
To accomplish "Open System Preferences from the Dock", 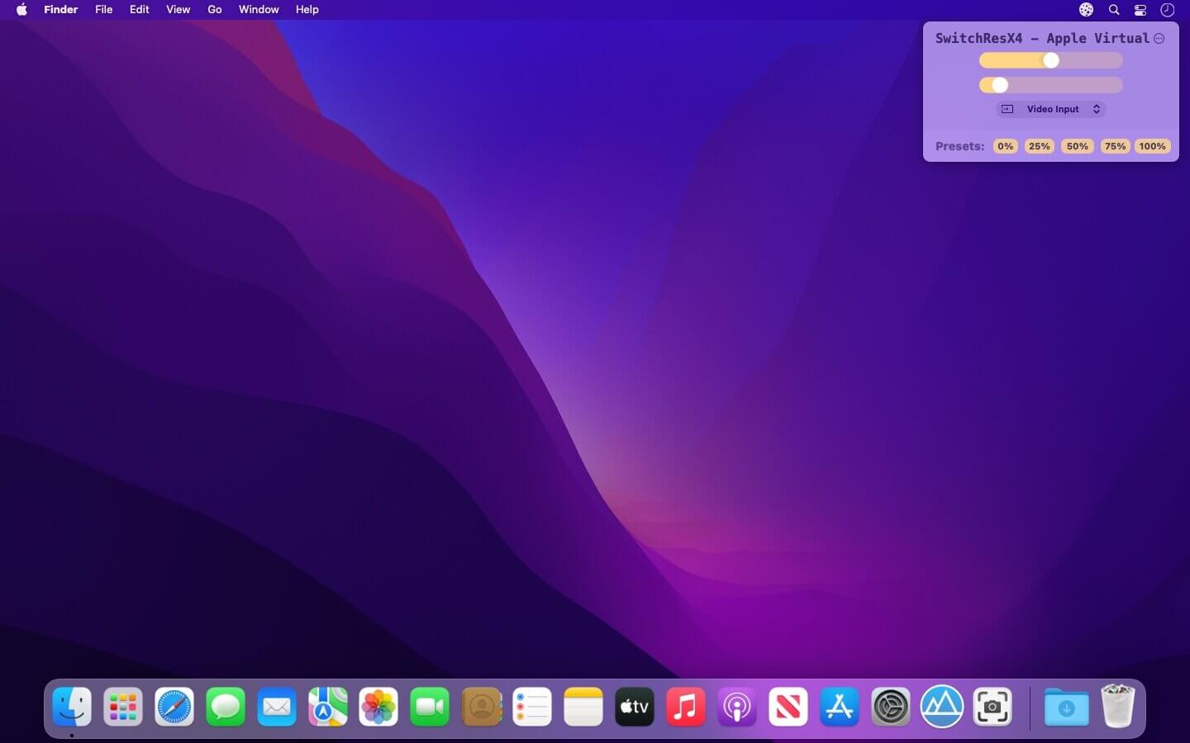I will click(891, 708).
